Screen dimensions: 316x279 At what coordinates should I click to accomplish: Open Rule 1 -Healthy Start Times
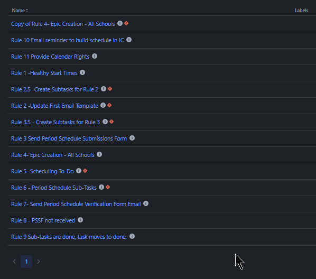(x=44, y=73)
